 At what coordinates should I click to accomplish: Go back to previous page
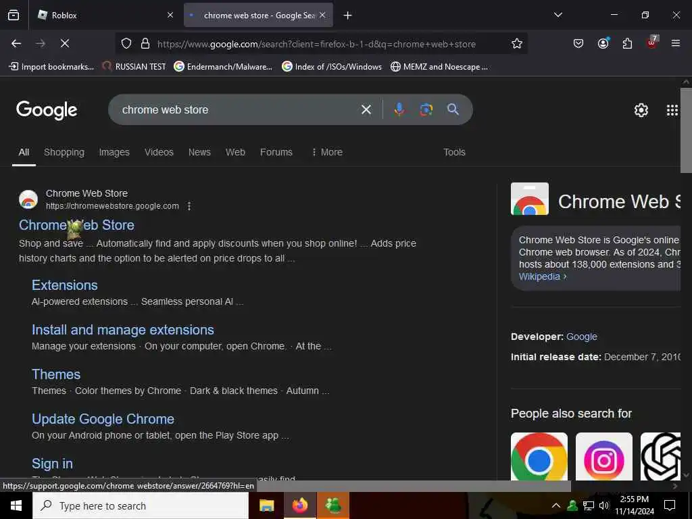coord(16,43)
